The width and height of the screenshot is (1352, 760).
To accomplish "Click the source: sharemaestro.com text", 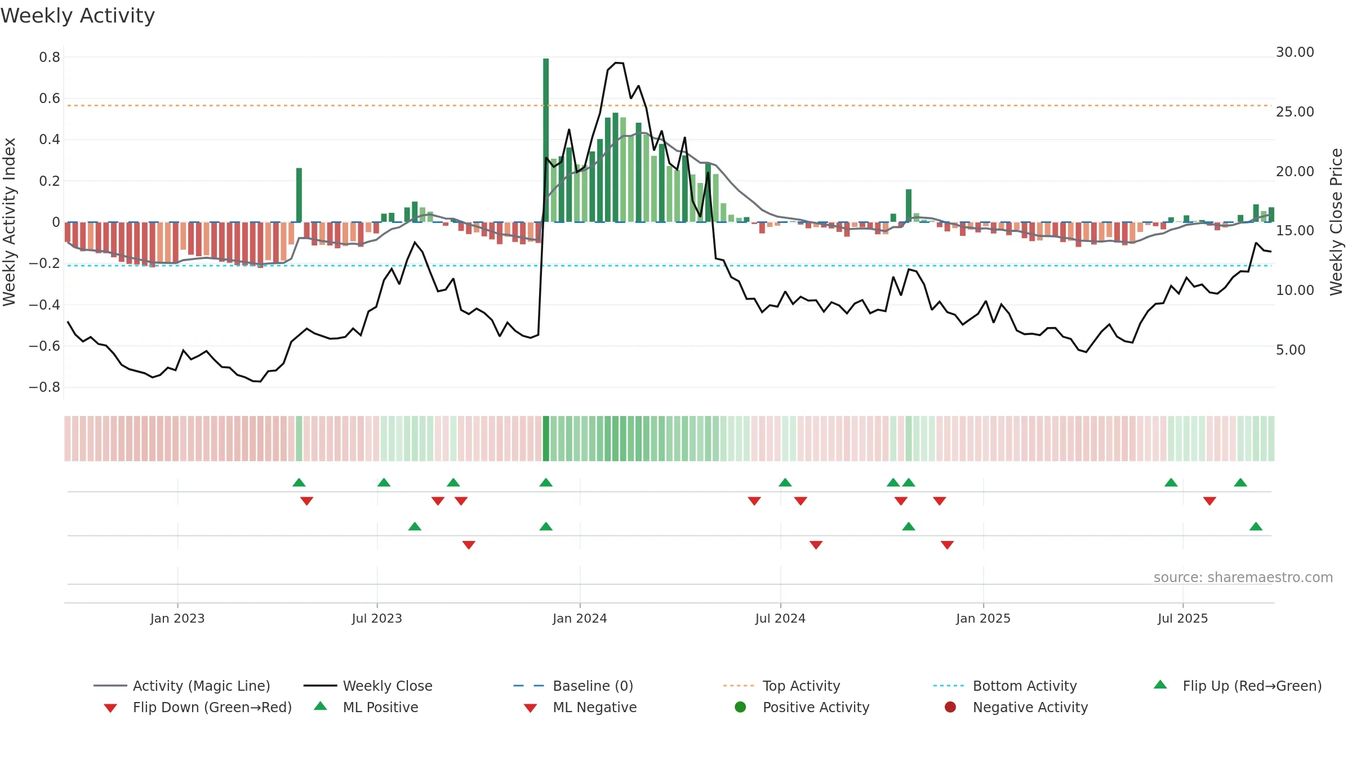I will tap(1243, 577).
